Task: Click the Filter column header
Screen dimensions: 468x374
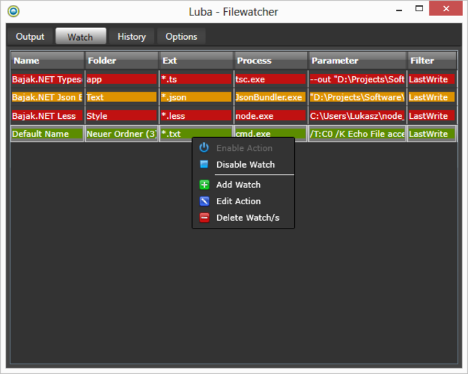Action: (431, 61)
